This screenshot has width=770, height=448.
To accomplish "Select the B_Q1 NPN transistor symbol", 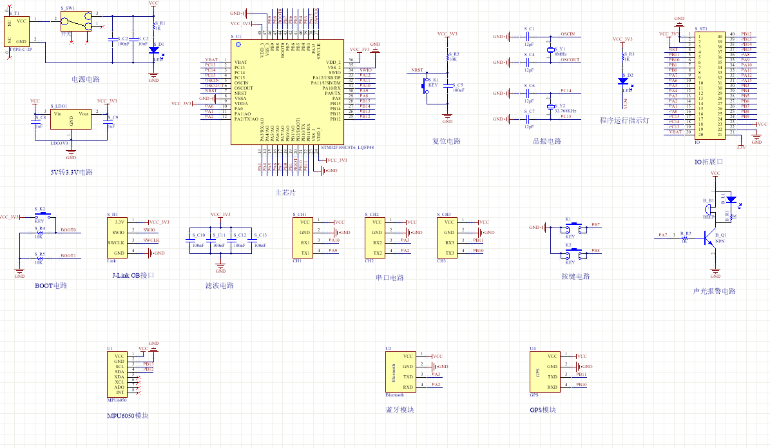I will pyautogui.click(x=710, y=238).
